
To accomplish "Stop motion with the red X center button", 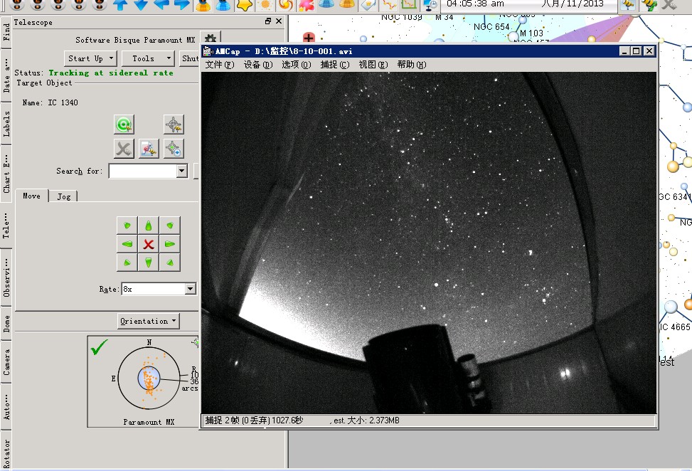I will pos(149,243).
